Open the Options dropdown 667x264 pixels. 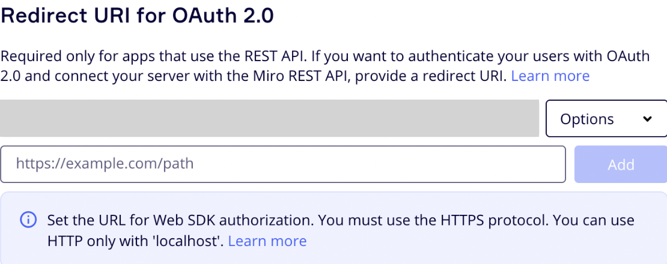tap(606, 118)
